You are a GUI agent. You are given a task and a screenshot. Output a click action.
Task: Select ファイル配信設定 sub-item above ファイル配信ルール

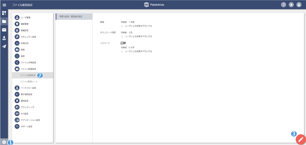33,75
